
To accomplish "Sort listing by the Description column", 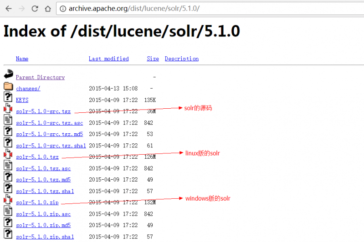I will [182, 59].
